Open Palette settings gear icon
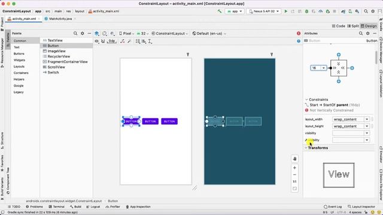The image size is (383, 215). point(83,33)
